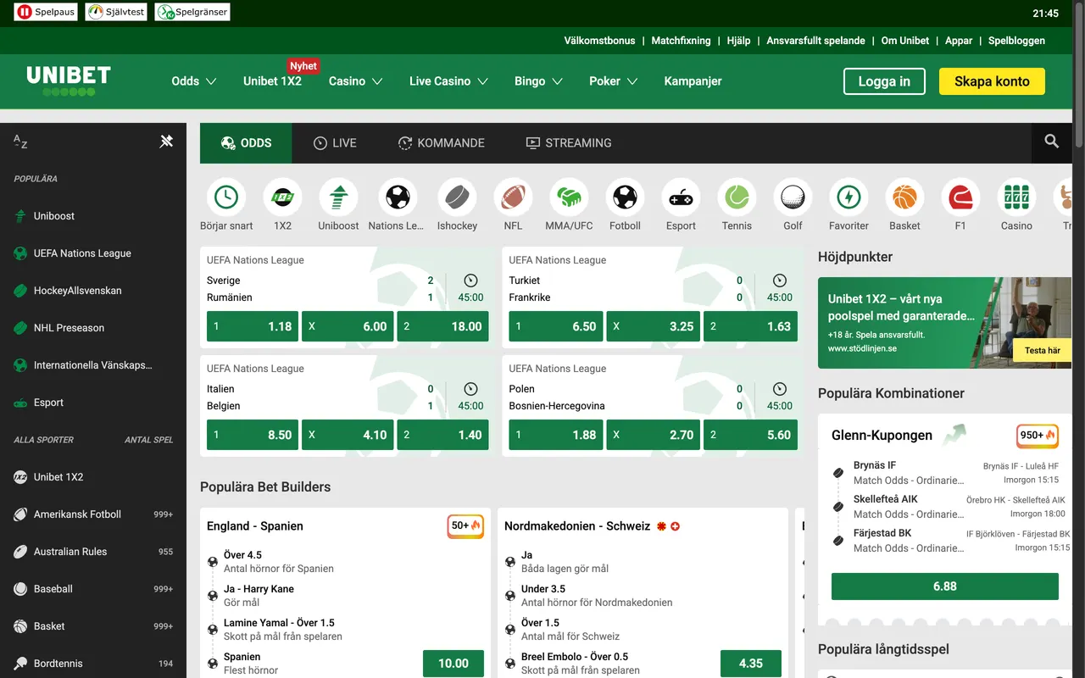Open NHL Preseason in sidebar

[93, 328]
